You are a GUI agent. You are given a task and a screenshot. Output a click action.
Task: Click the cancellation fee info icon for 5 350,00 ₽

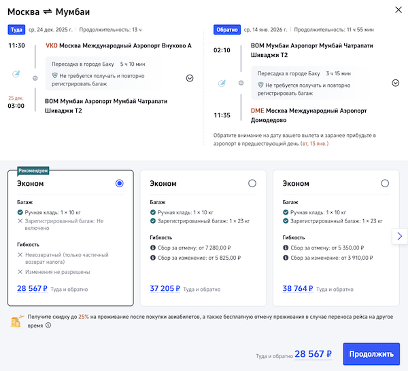(x=285, y=248)
